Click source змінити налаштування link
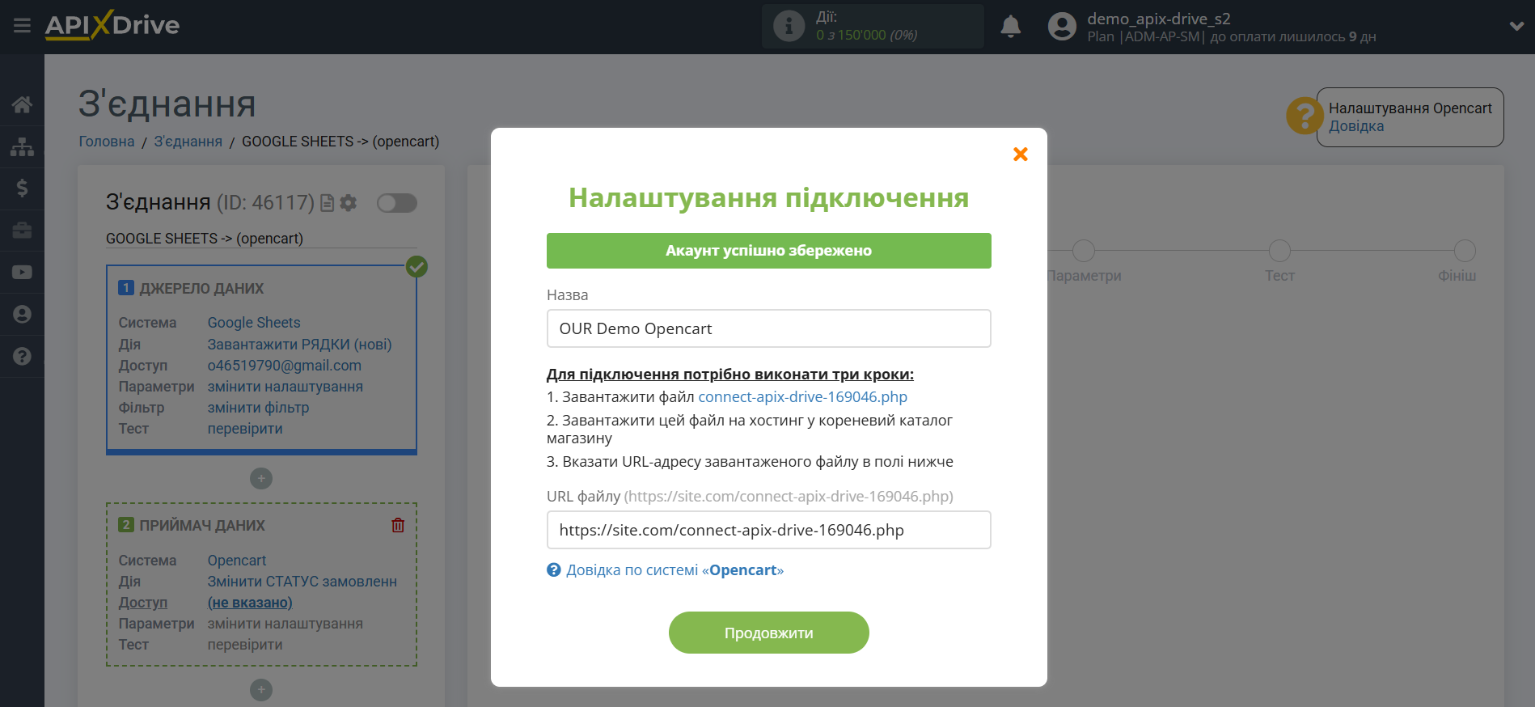The width and height of the screenshot is (1535, 707). [x=285, y=387]
